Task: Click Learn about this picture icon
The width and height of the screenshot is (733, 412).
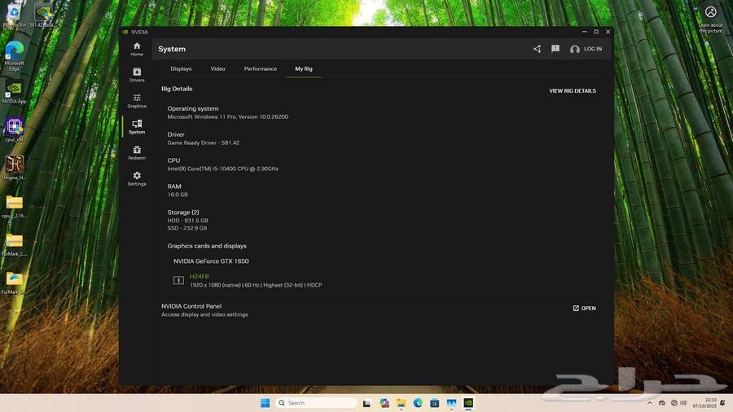Action: pyautogui.click(x=710, y=20)
